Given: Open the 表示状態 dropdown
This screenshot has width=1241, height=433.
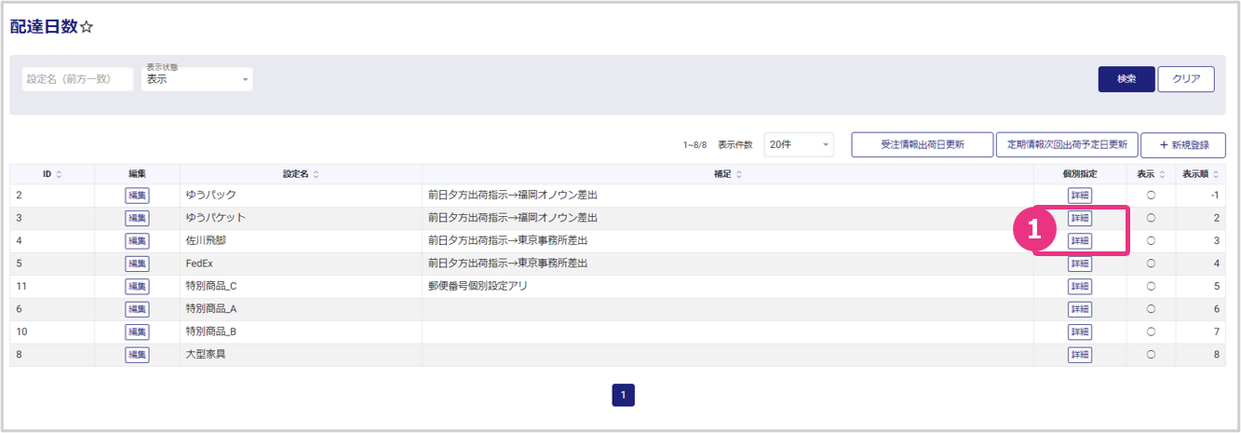Looking at the screenshot, I should 197,80.
